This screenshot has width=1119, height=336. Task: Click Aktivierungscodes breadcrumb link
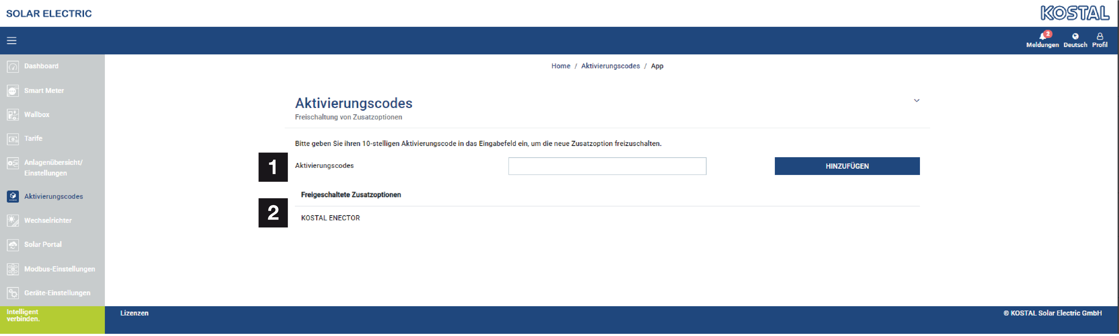click(x=610, y=66)
